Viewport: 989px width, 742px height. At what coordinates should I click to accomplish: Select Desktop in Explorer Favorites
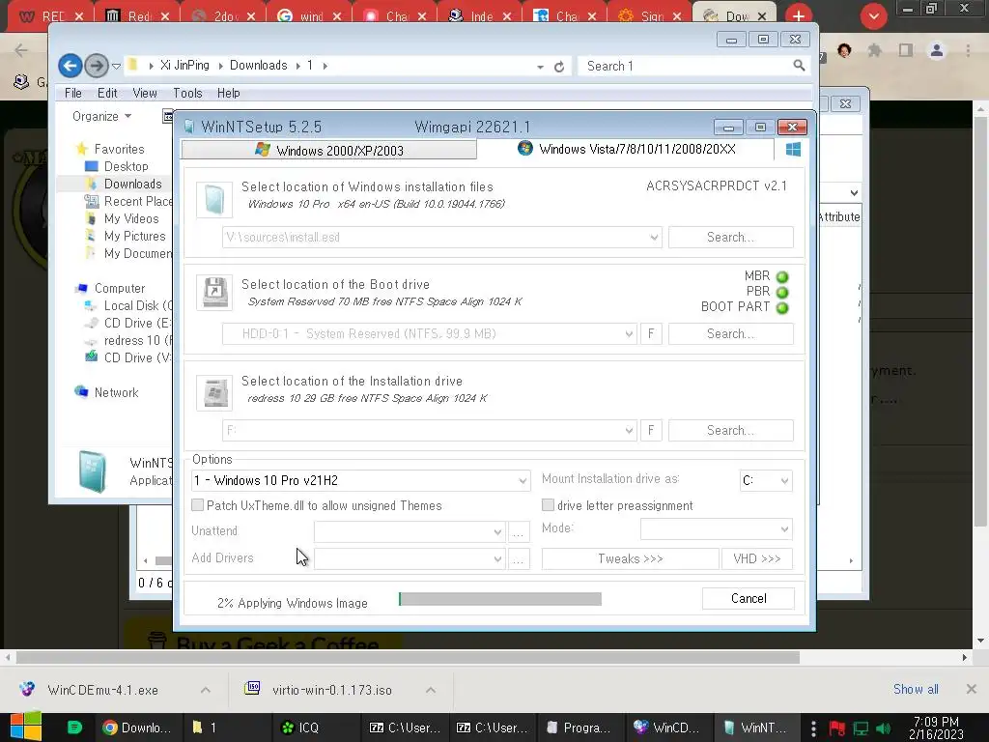[x=126, y=166]
